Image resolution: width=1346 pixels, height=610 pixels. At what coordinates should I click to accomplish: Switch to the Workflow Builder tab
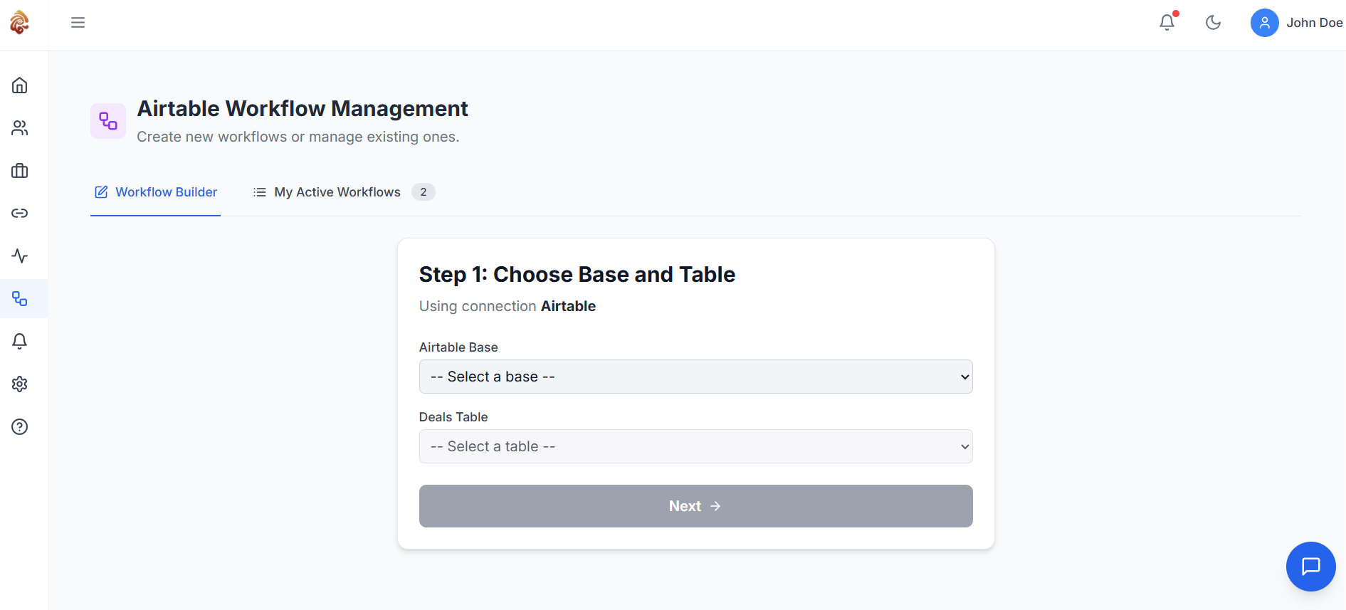pyautogui.click(x=156, y=192)
